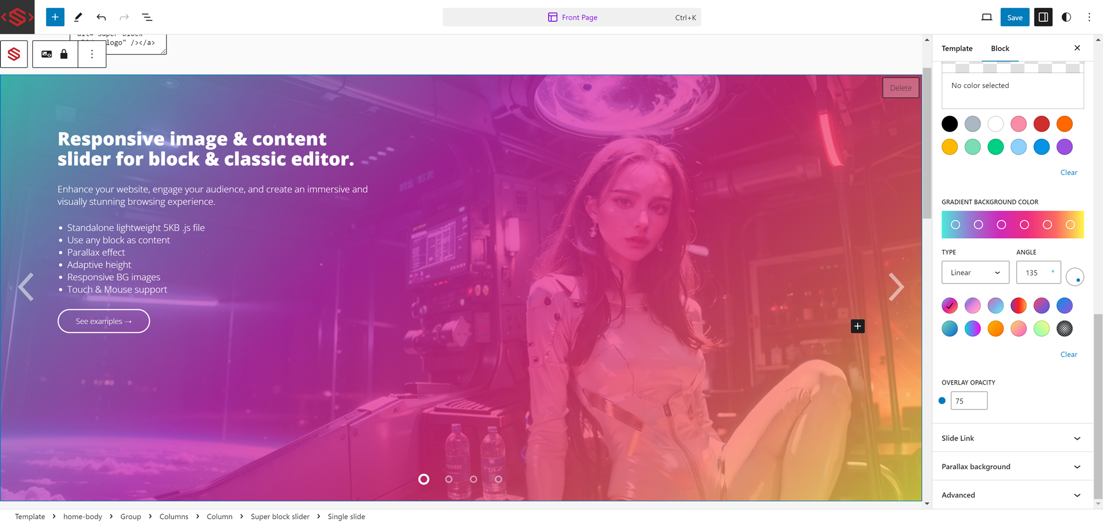
Task: Open the document overview list view
Action: [x=147, y=17]
